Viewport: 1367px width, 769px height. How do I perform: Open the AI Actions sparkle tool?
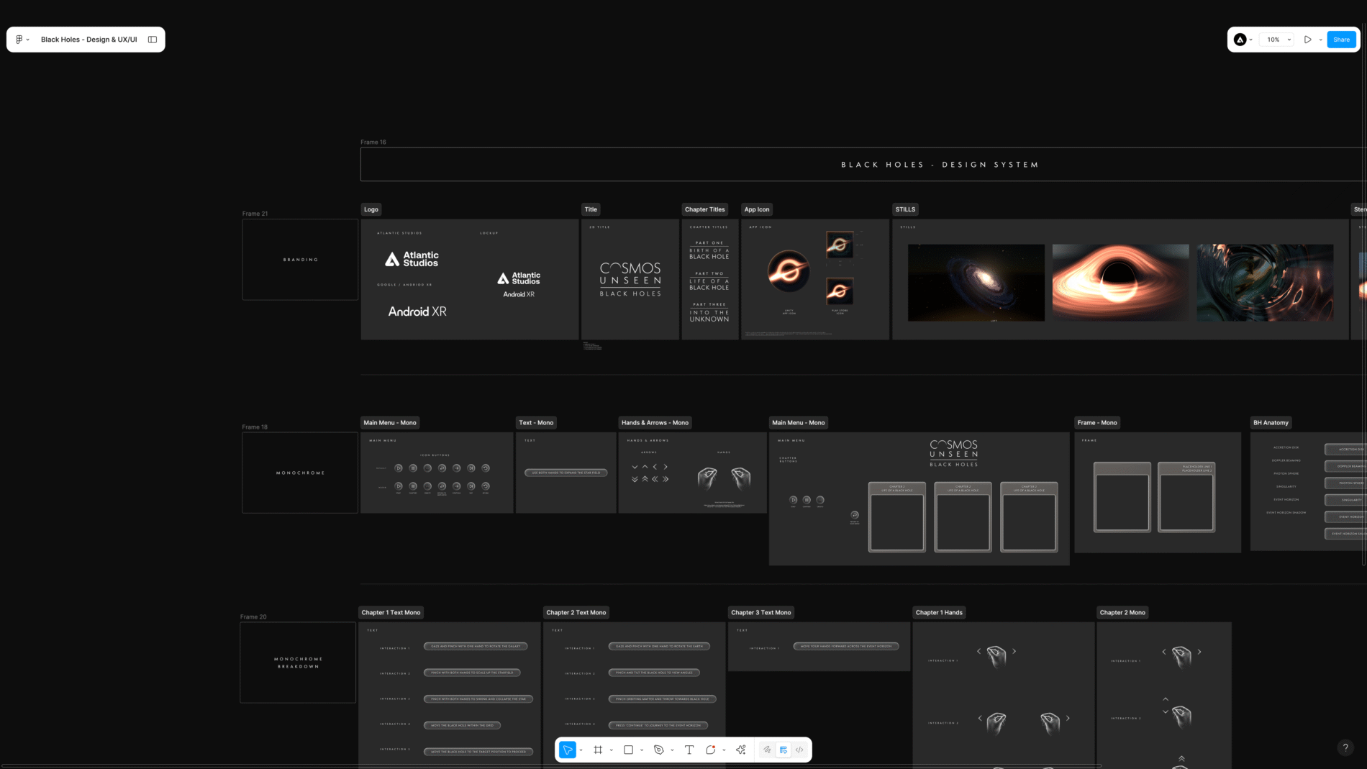[x=741, y=750]
